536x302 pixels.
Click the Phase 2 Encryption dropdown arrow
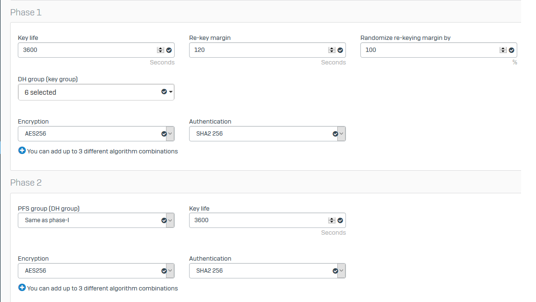(170, 271)
